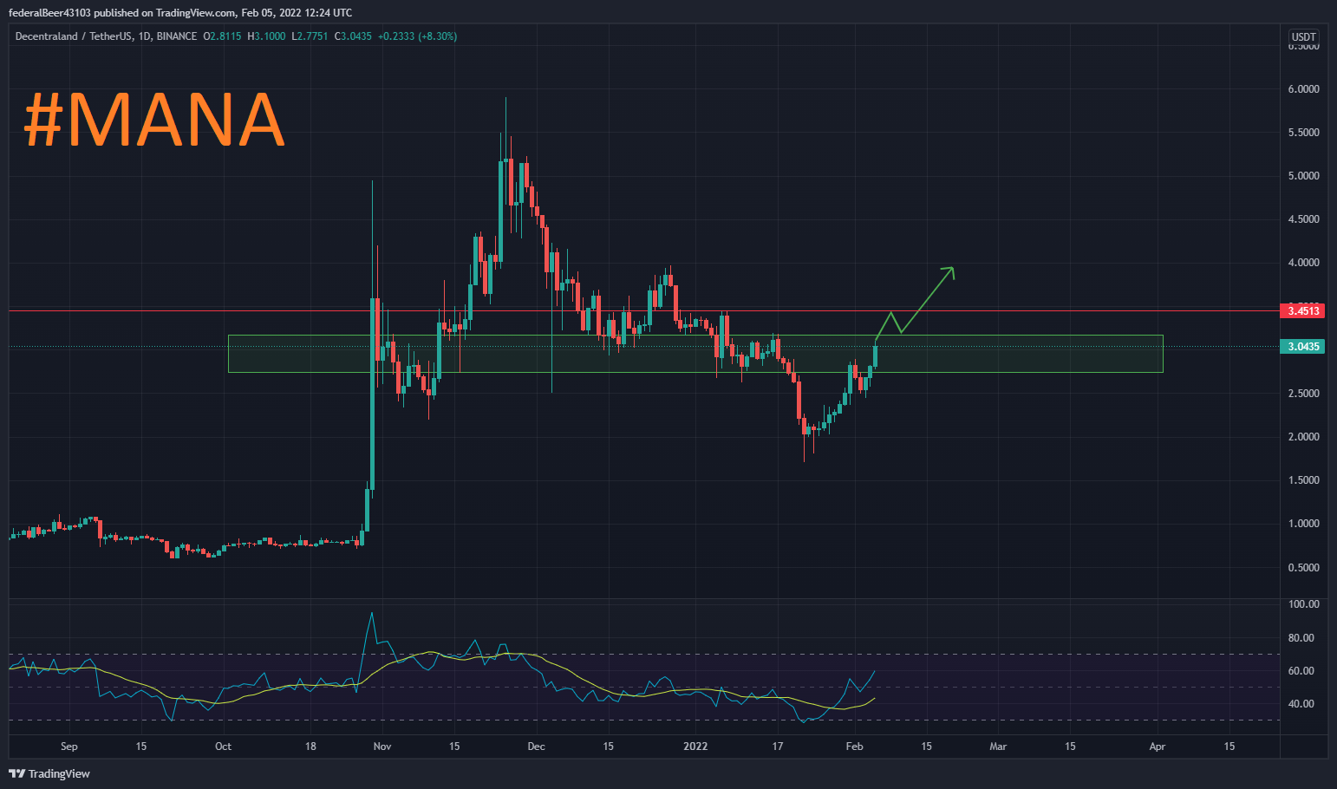Image resolution: width=1337 pixels, height=789 pixels.
Task: Click the green 3.0435 current price label
Action: pos(1303,347)
